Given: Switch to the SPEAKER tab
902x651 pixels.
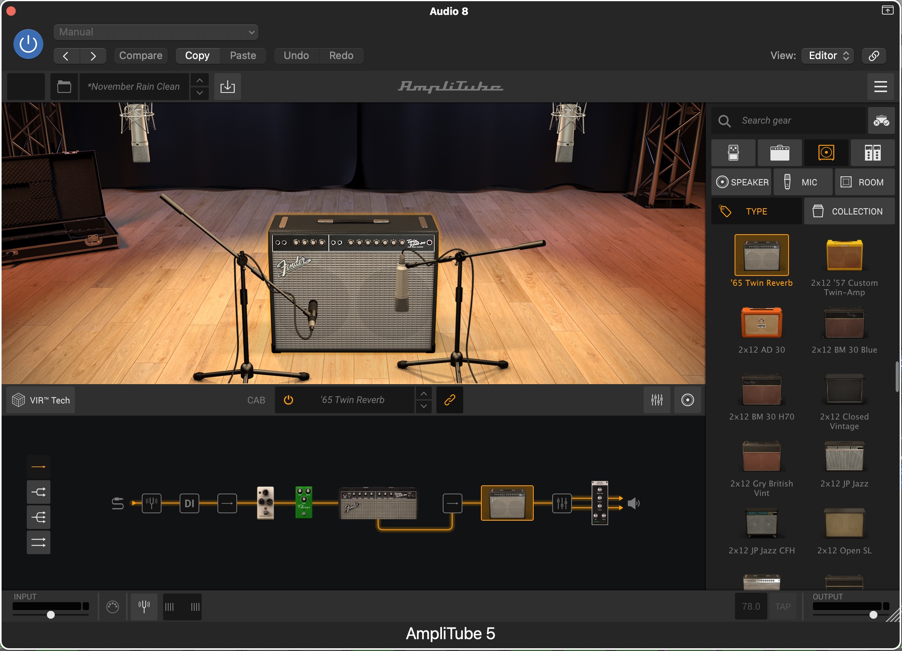Looking at the screenshot, I should point(741,182).
